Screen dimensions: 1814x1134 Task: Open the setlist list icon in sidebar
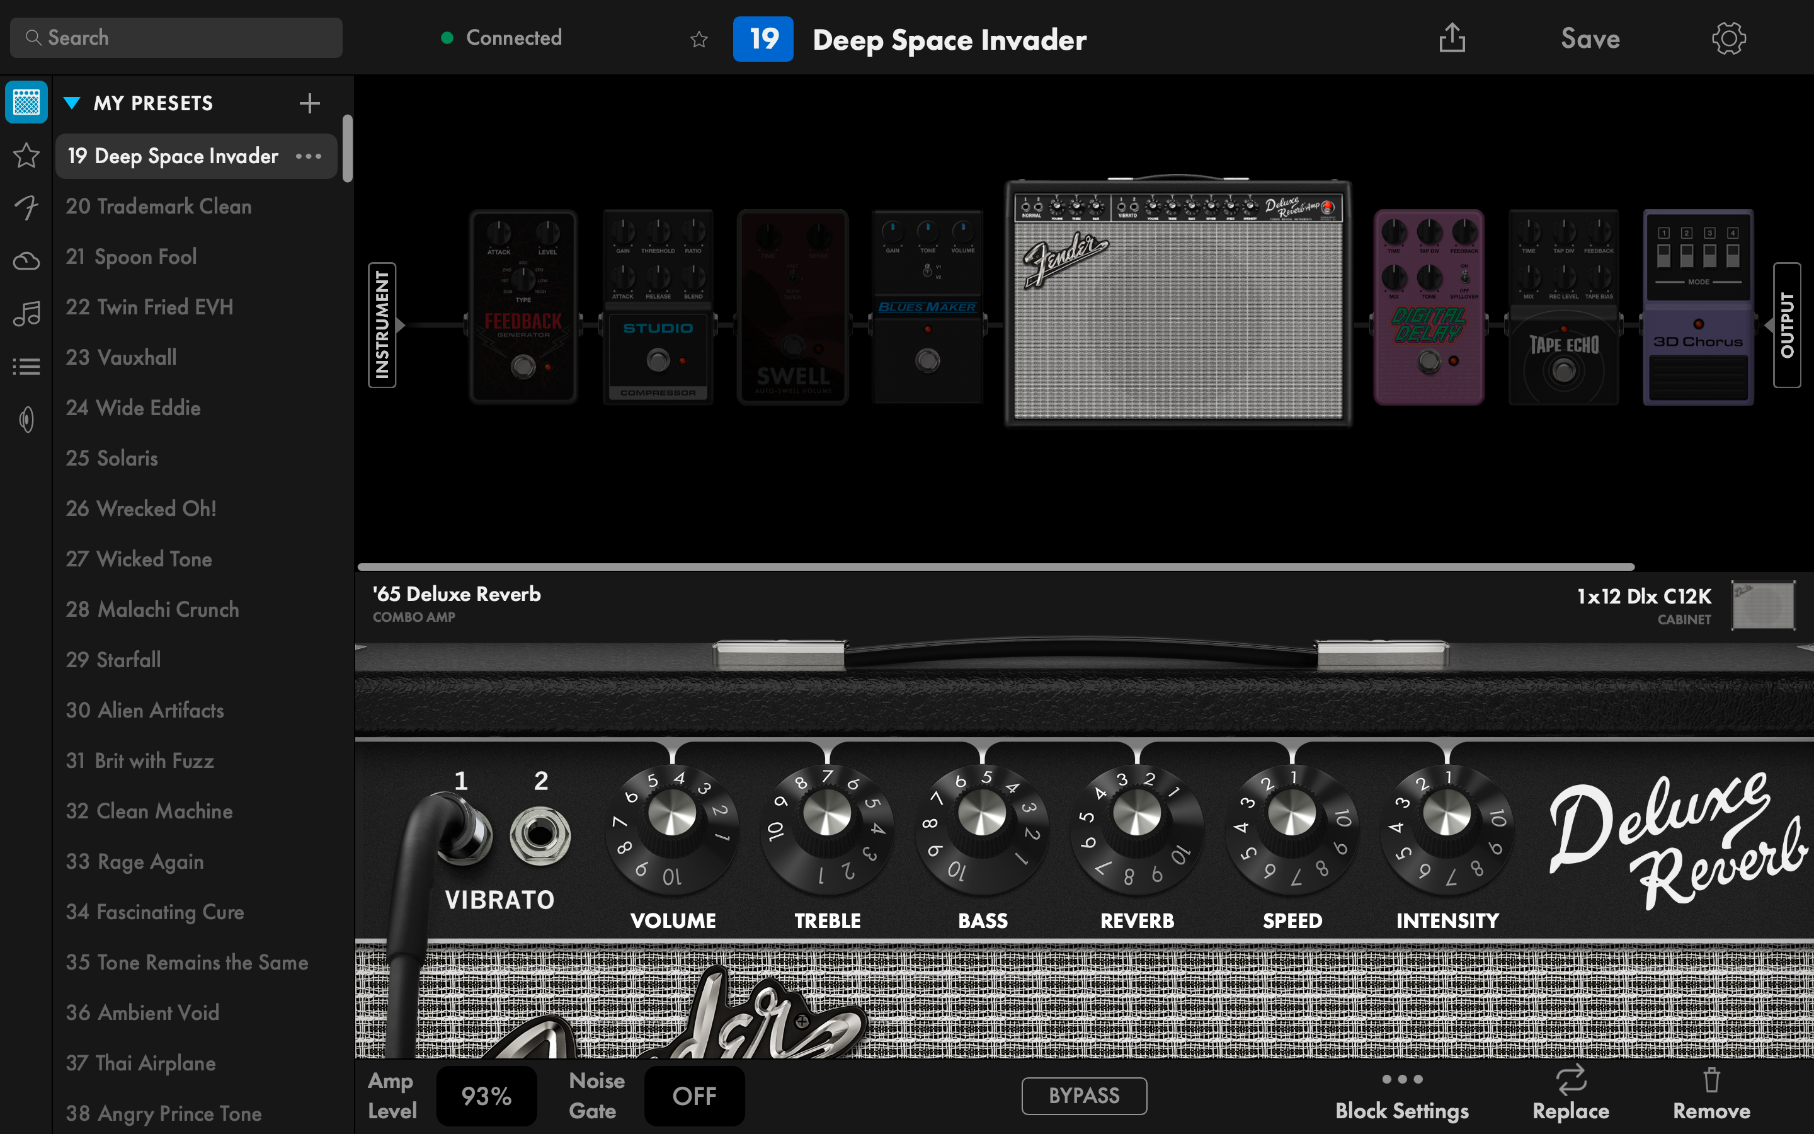click(26, 367)
